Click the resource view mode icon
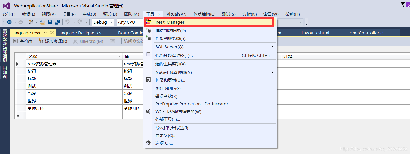This screenshot has width=410, height=154. [112, 41]
